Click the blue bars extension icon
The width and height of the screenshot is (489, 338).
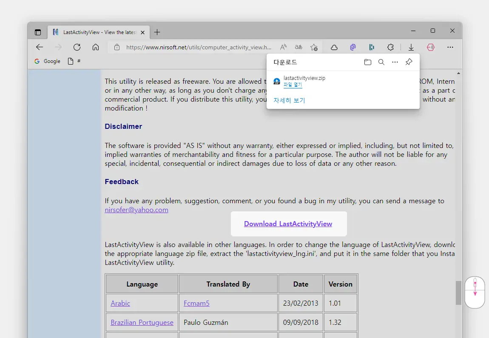372,47
